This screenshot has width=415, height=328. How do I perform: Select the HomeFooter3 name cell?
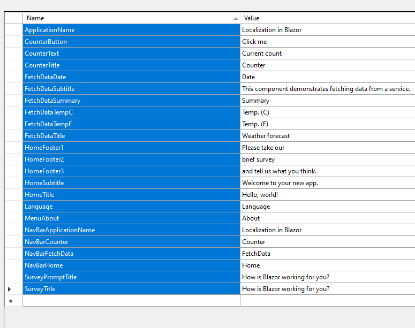[x=131, y=171]
